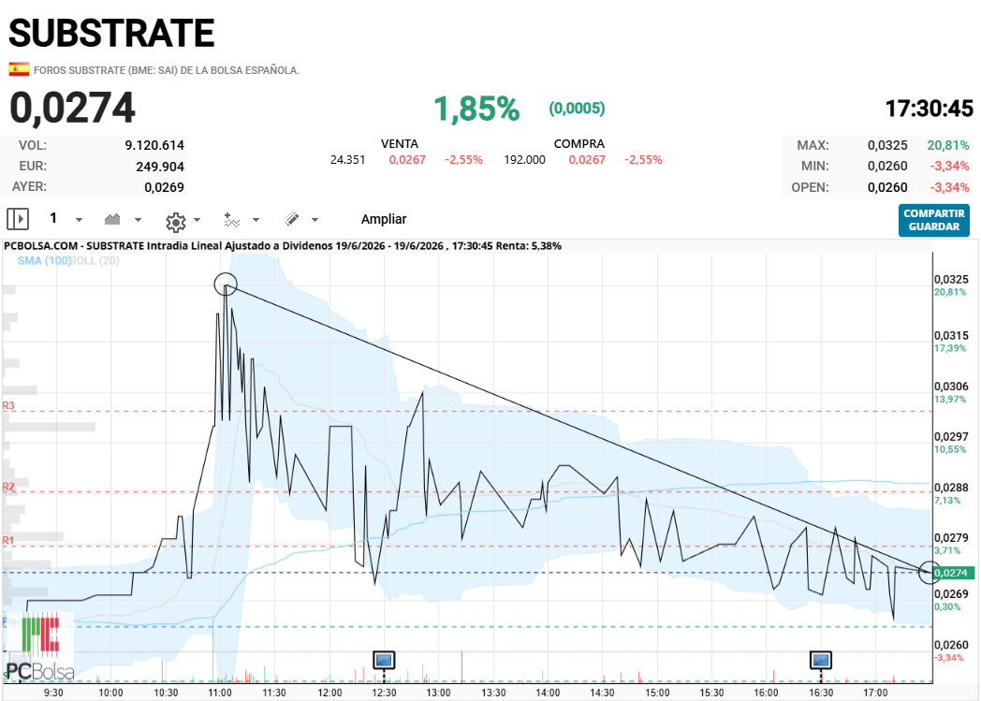Click the news marker icon near 16:30
This screenshot has height=701, width=981.
pos(820,660)
